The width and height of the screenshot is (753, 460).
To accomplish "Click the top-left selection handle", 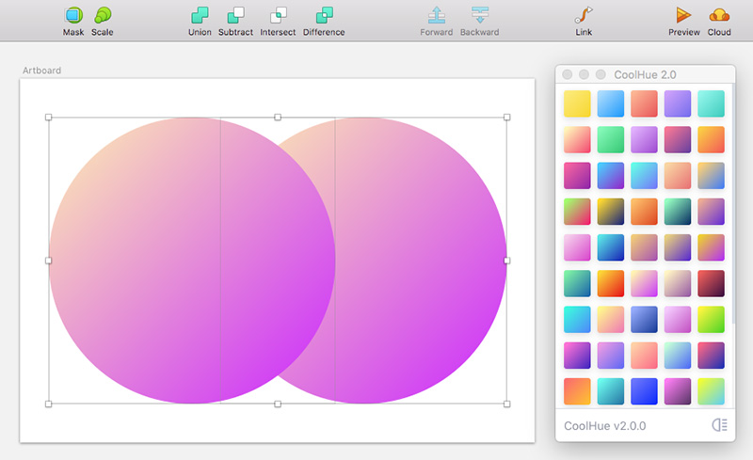I will (x=49, y=118).
